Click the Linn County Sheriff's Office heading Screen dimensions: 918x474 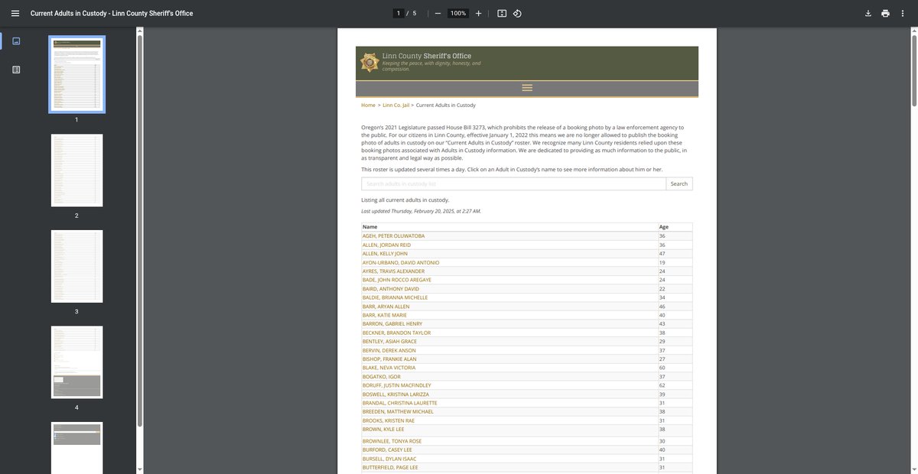(427, 56)
